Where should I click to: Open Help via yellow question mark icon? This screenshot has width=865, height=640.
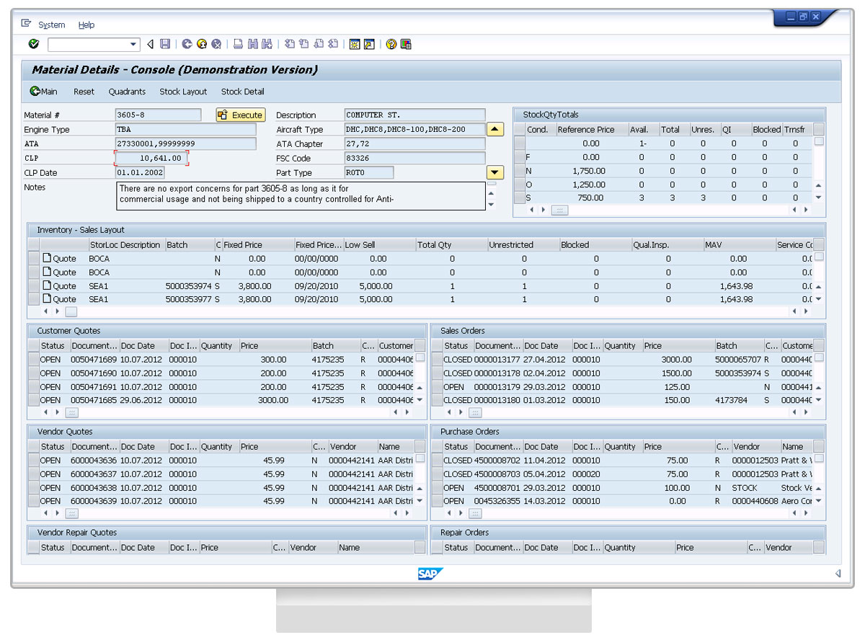391,45
